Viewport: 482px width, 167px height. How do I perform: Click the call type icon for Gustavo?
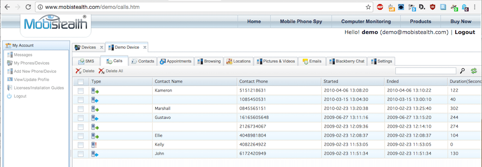pyautogui.click(x=95, y=117)
